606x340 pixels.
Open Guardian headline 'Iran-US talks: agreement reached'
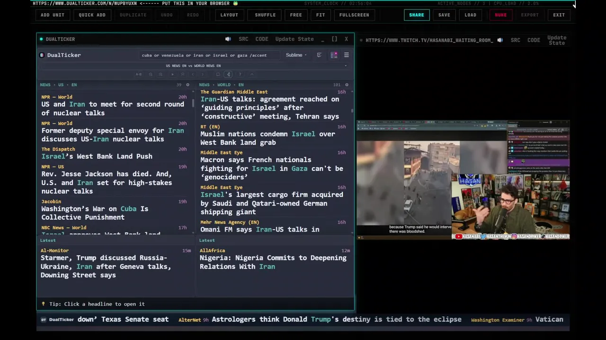pyautogui.click(x=270, y=108)
